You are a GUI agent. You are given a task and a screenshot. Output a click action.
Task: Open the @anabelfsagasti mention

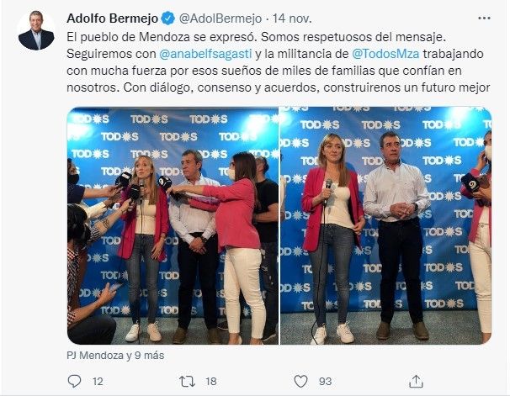point(205,54)
